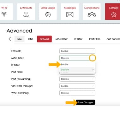The height and width of the screenshot is (126, 120).
Task: Click the Advanced heading text
Action: pos(19,31)
